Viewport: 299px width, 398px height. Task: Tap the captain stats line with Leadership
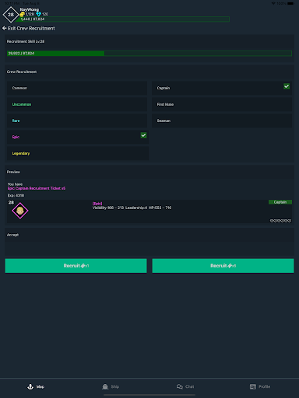point(132,208)
